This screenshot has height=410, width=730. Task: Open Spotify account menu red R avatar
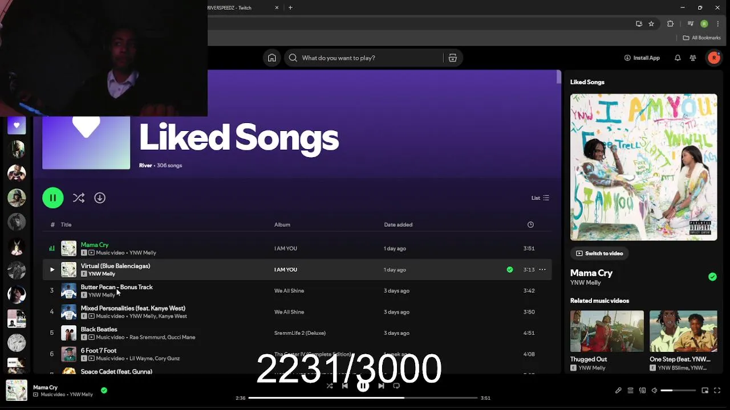pos(714,58)
